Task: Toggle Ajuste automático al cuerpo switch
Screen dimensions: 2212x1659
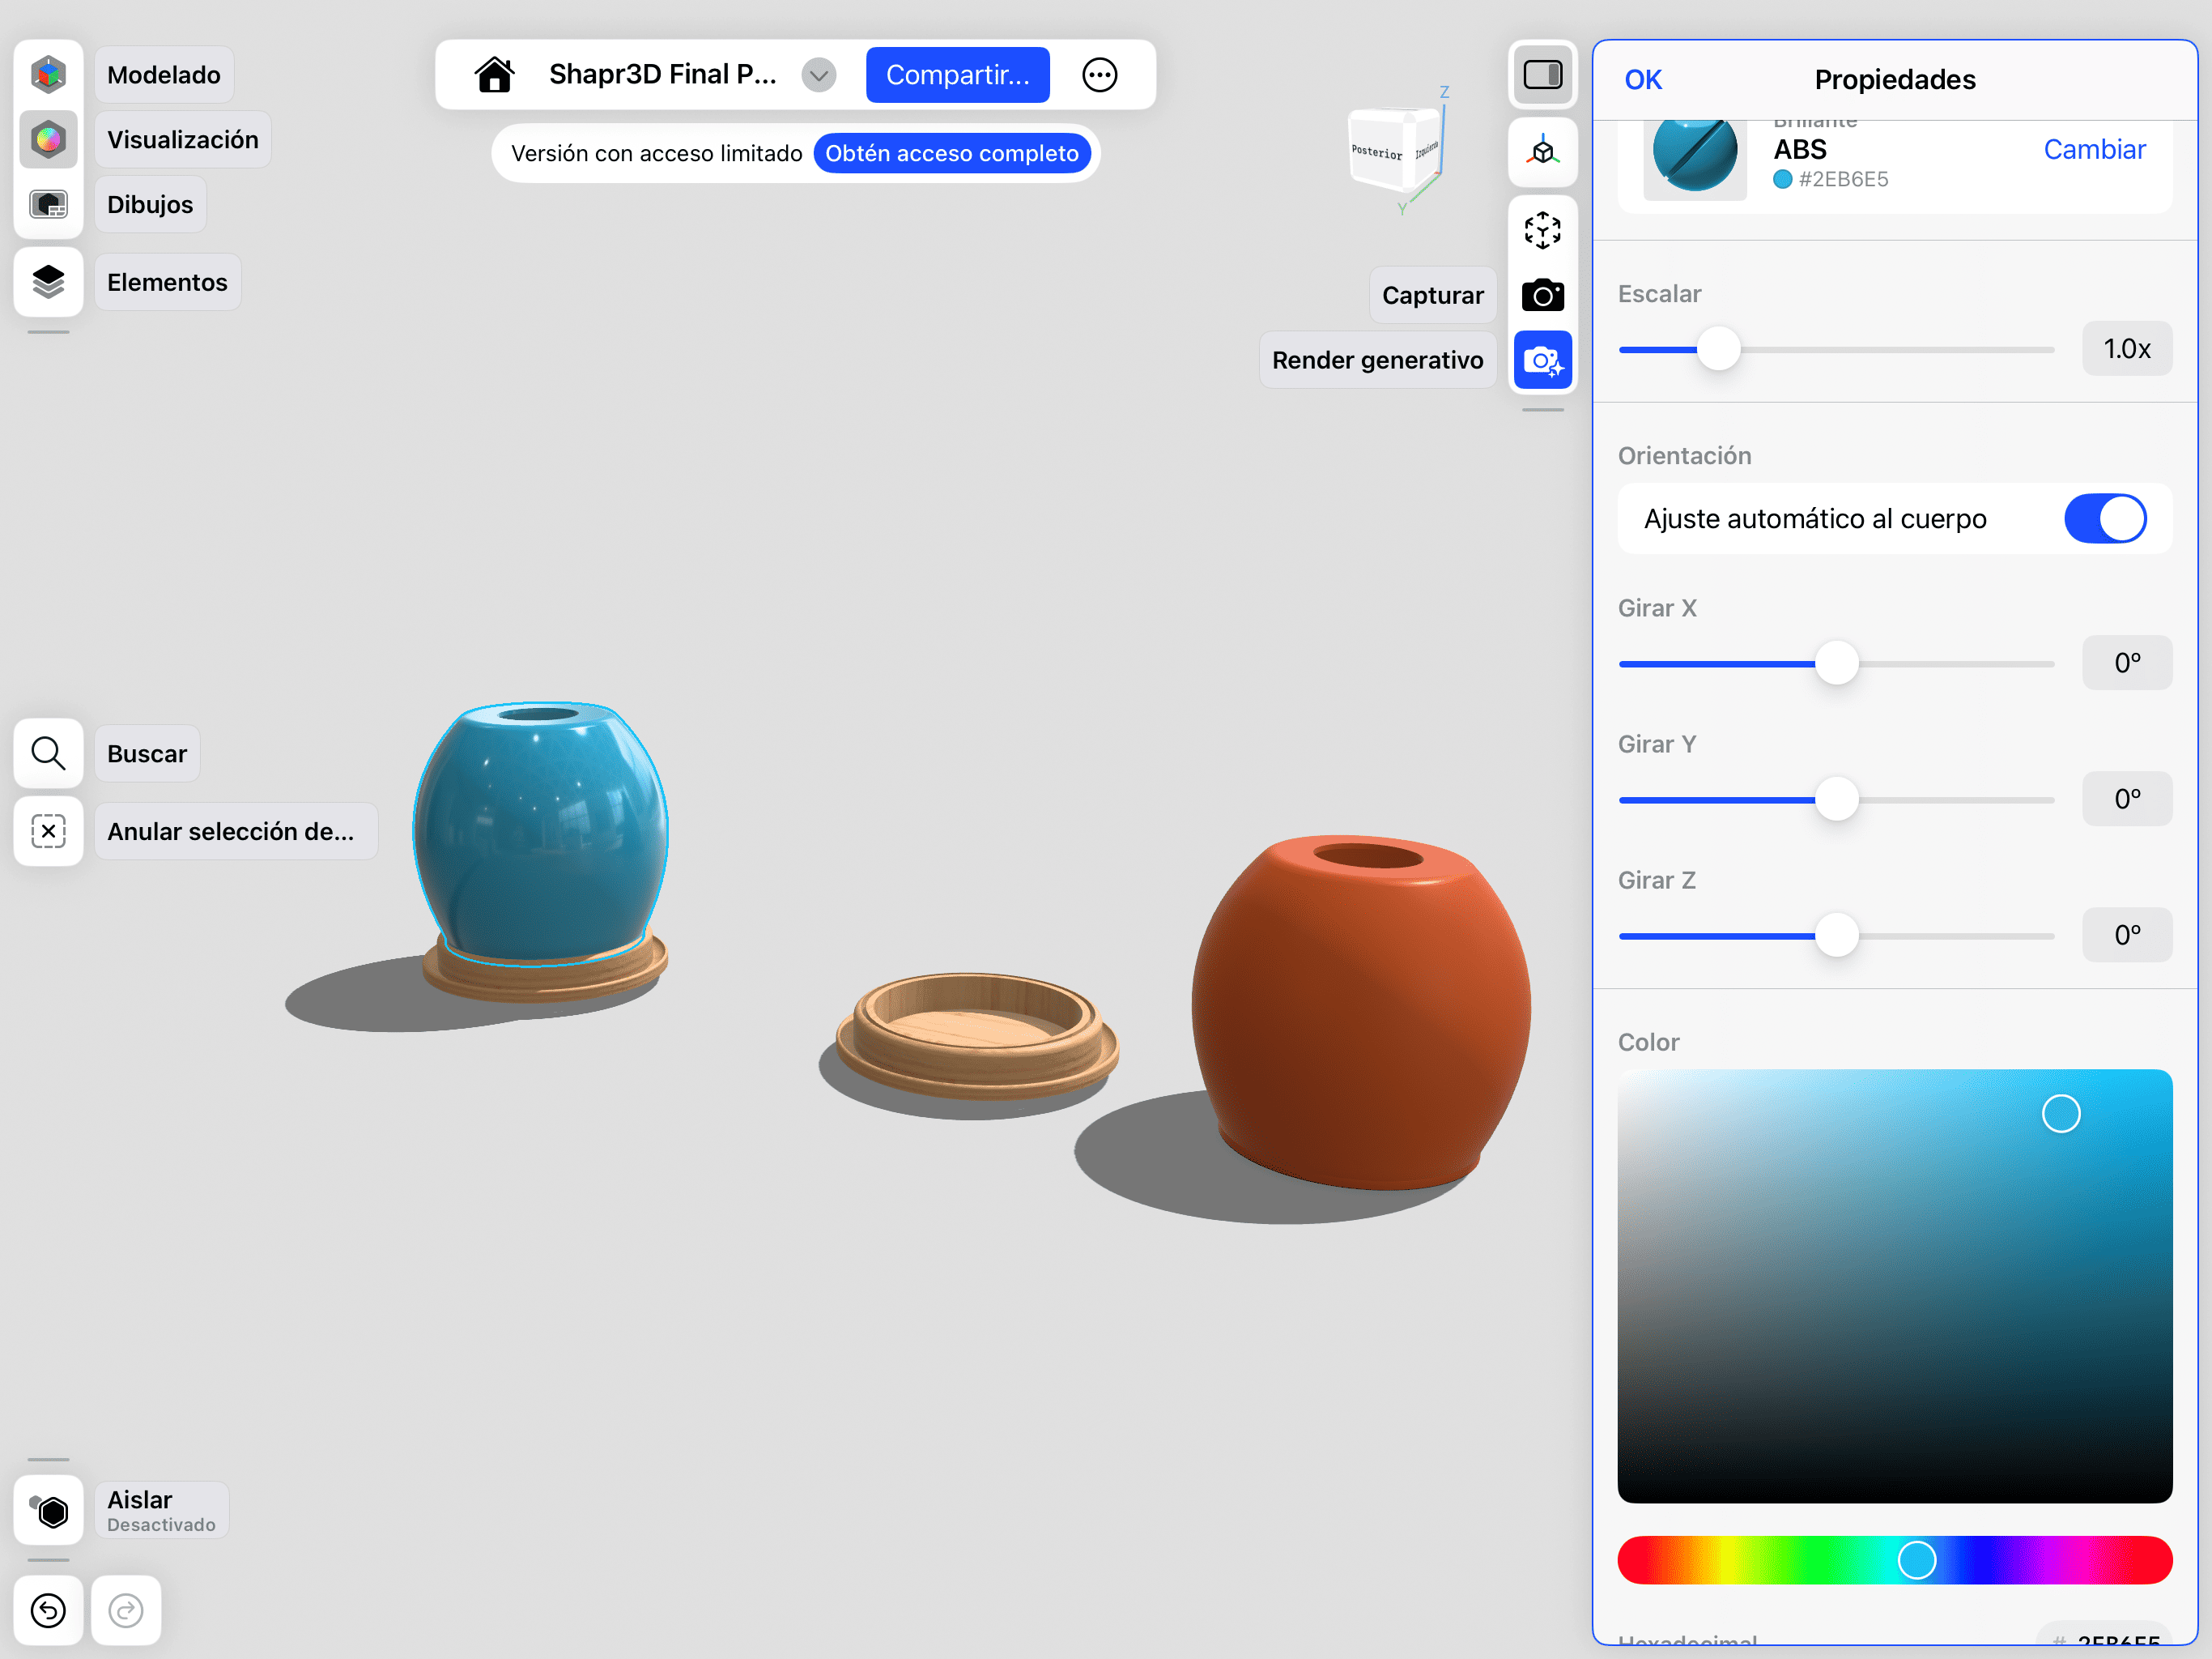Action: pyautogui.click(x=2104, y=519)
